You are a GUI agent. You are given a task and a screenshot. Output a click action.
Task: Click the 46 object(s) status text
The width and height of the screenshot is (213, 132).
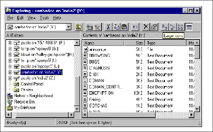[x=16, y=123]
